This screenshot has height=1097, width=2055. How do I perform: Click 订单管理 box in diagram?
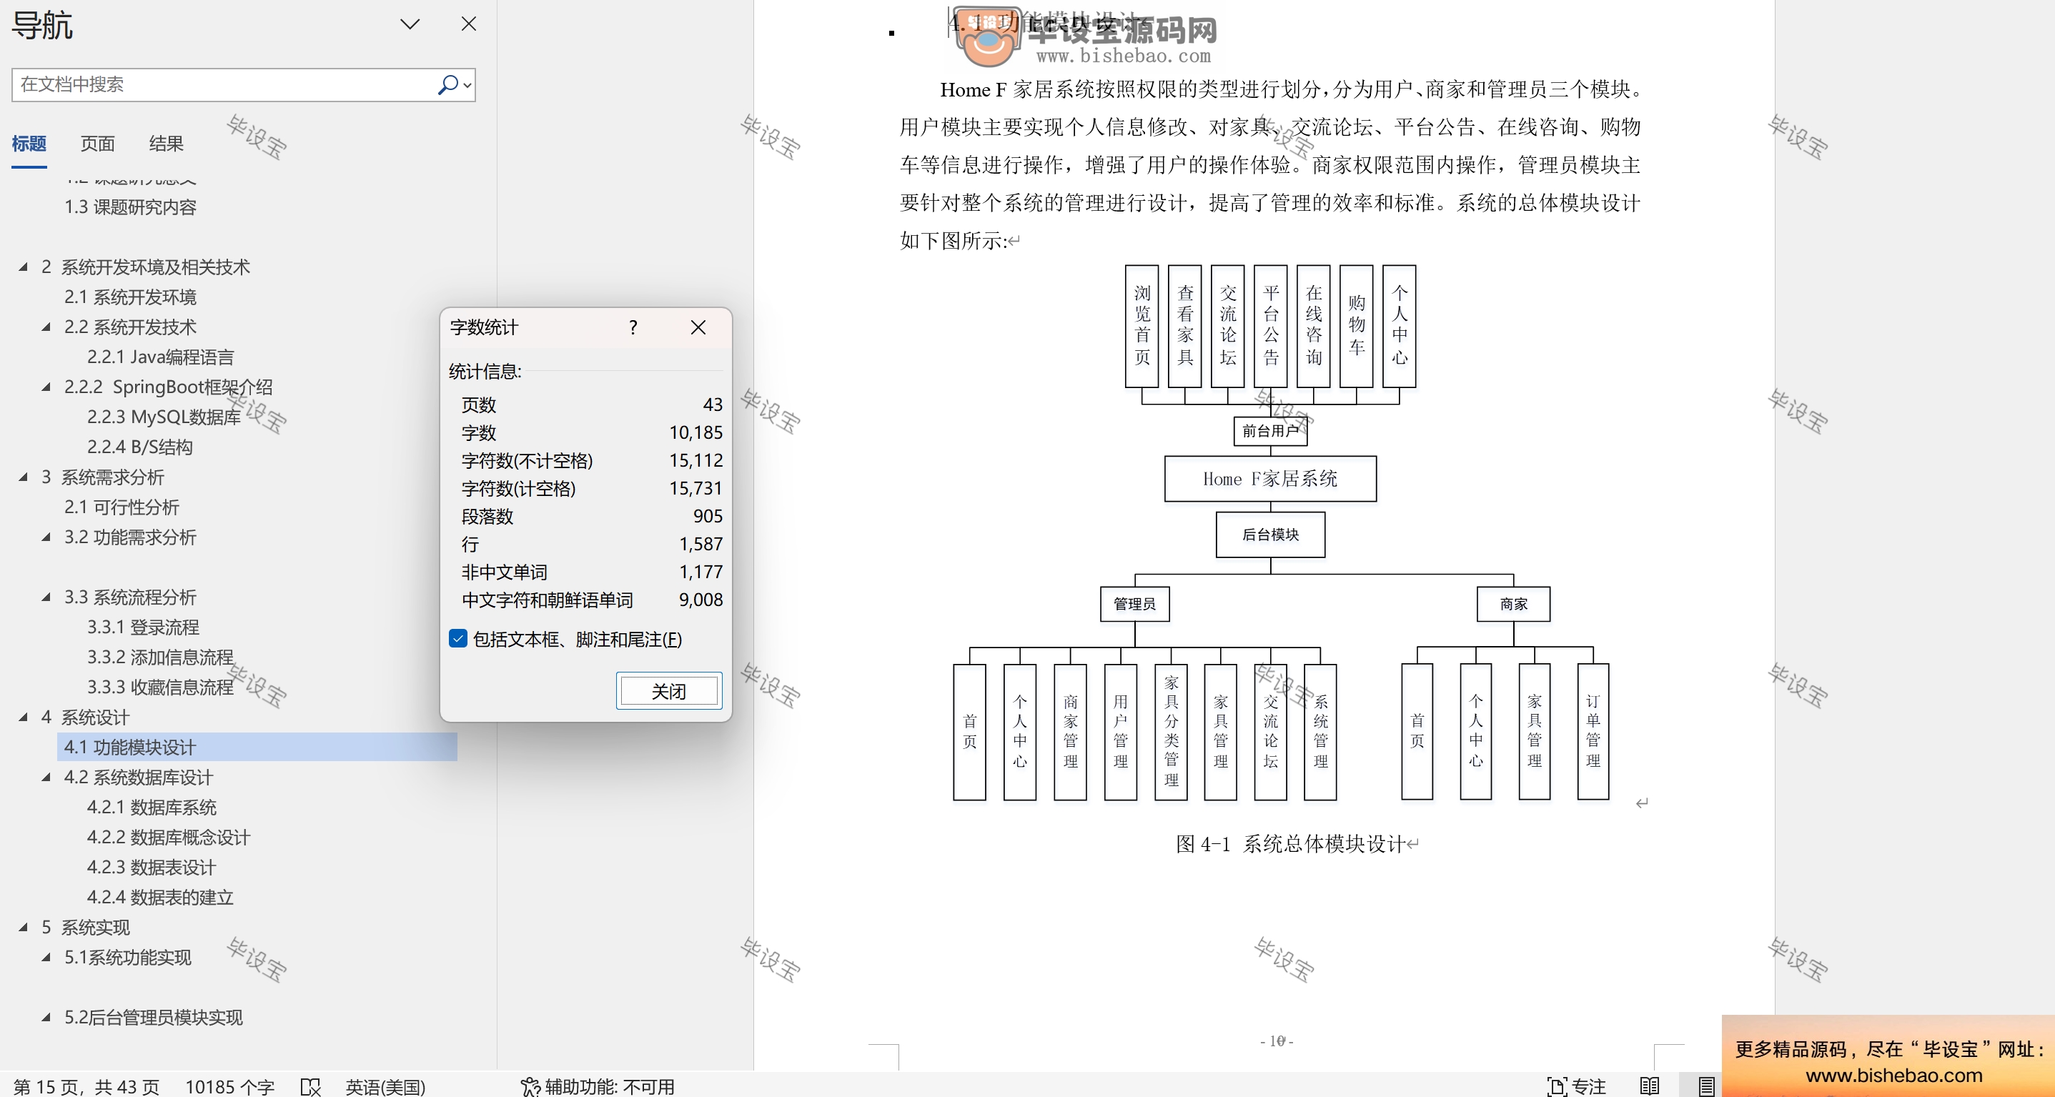[1593, 732]
